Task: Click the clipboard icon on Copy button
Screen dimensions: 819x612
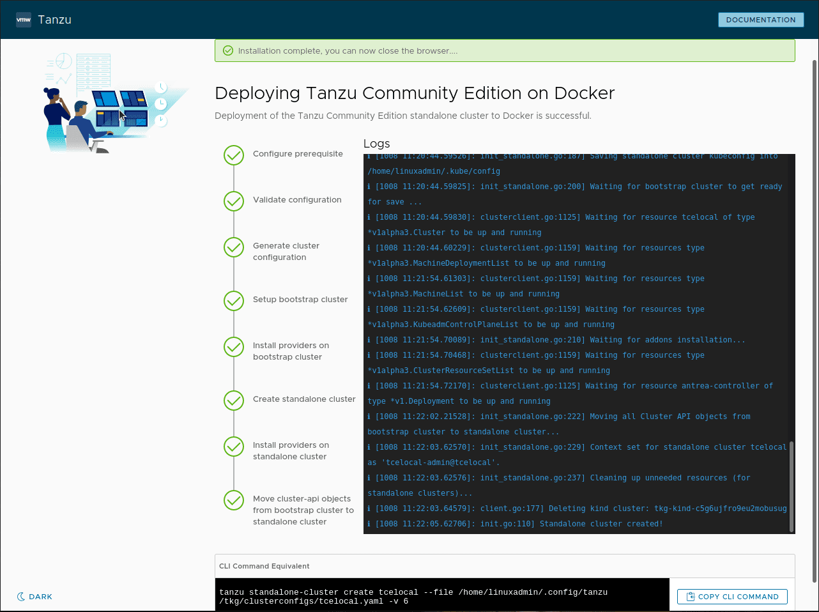Action: [x=691, y=597]
